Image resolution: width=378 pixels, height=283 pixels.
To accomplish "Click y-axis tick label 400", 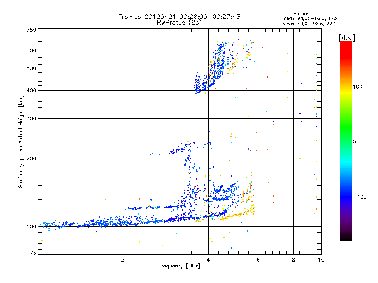I will coord(31,91).
